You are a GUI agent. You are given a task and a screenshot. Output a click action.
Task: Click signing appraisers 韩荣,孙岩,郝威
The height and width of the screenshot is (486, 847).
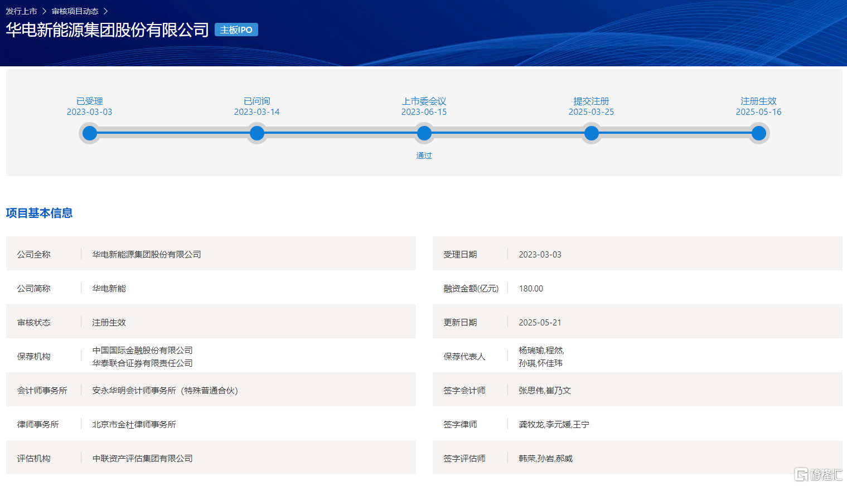pos(546,458)
